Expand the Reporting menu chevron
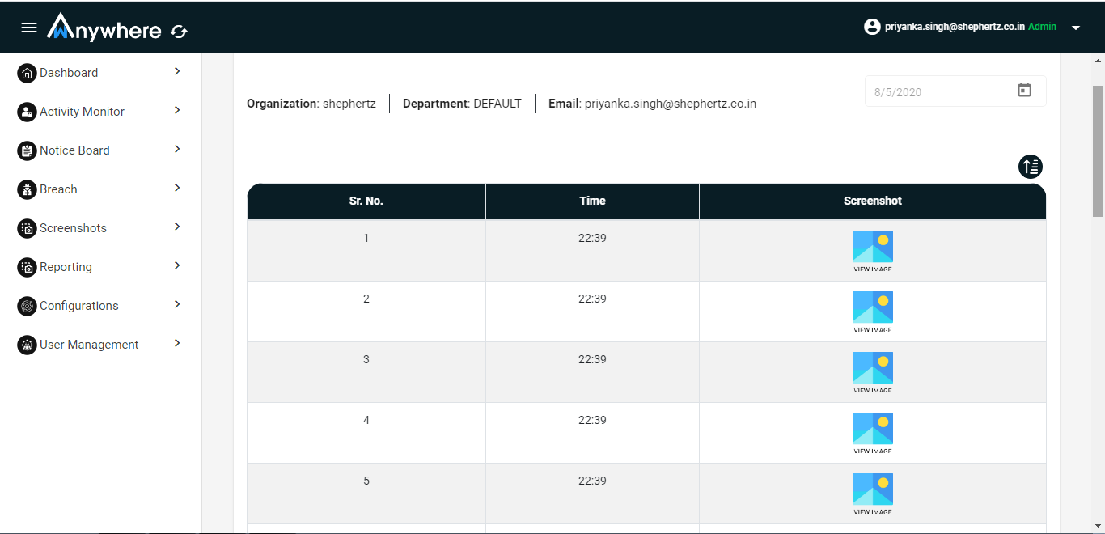Viewport: 1105px width, 534px height. click(x=177, y=265)
